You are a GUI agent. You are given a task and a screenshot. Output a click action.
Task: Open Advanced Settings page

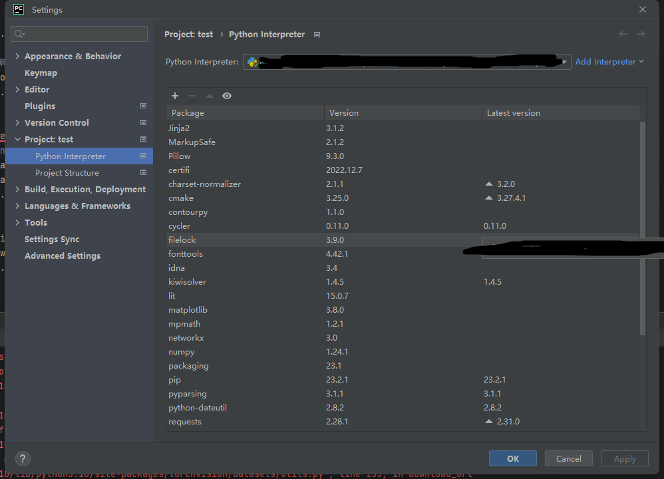[x=63, y=256]
